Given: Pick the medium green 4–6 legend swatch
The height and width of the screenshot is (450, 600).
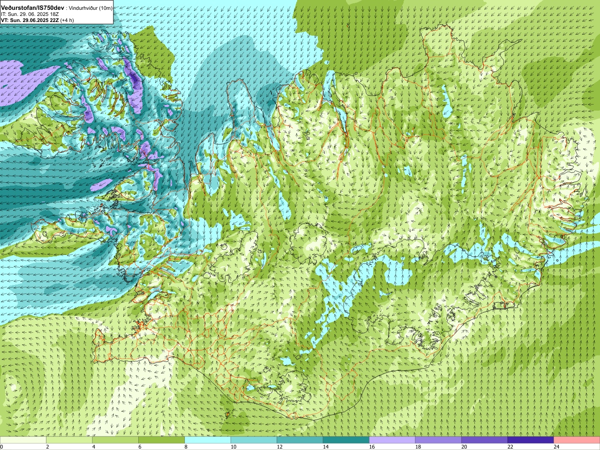Looking at the screenshot, I should coord(115,440).
